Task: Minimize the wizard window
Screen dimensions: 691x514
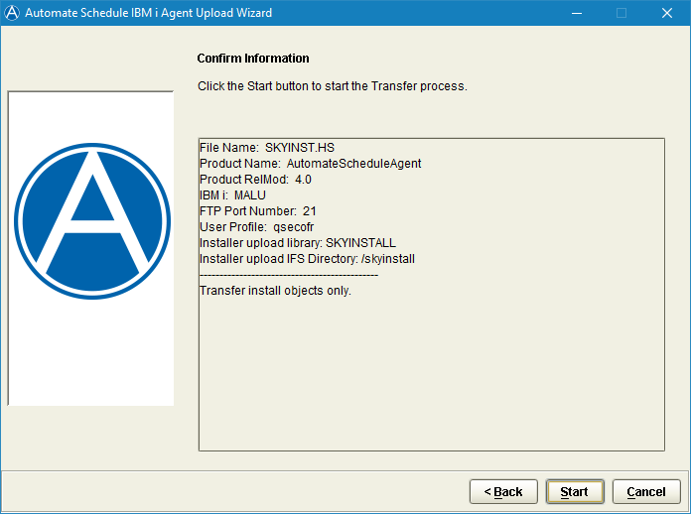Action: pos(577,13)
